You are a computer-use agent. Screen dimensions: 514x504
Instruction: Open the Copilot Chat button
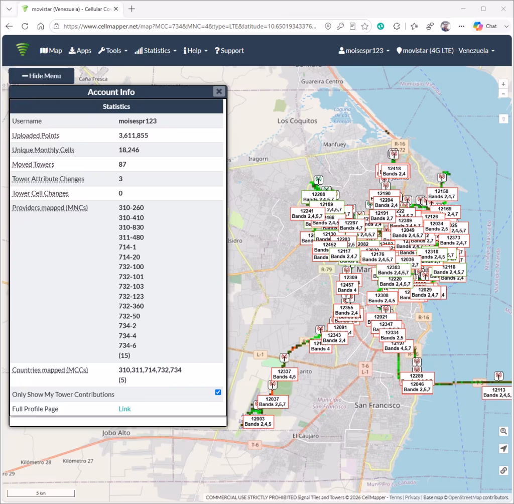pos(485,26)
